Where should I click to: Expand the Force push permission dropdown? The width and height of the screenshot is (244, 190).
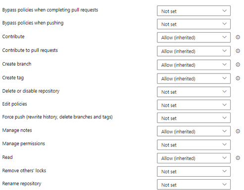pyautogui.click(x=194, y=118)
